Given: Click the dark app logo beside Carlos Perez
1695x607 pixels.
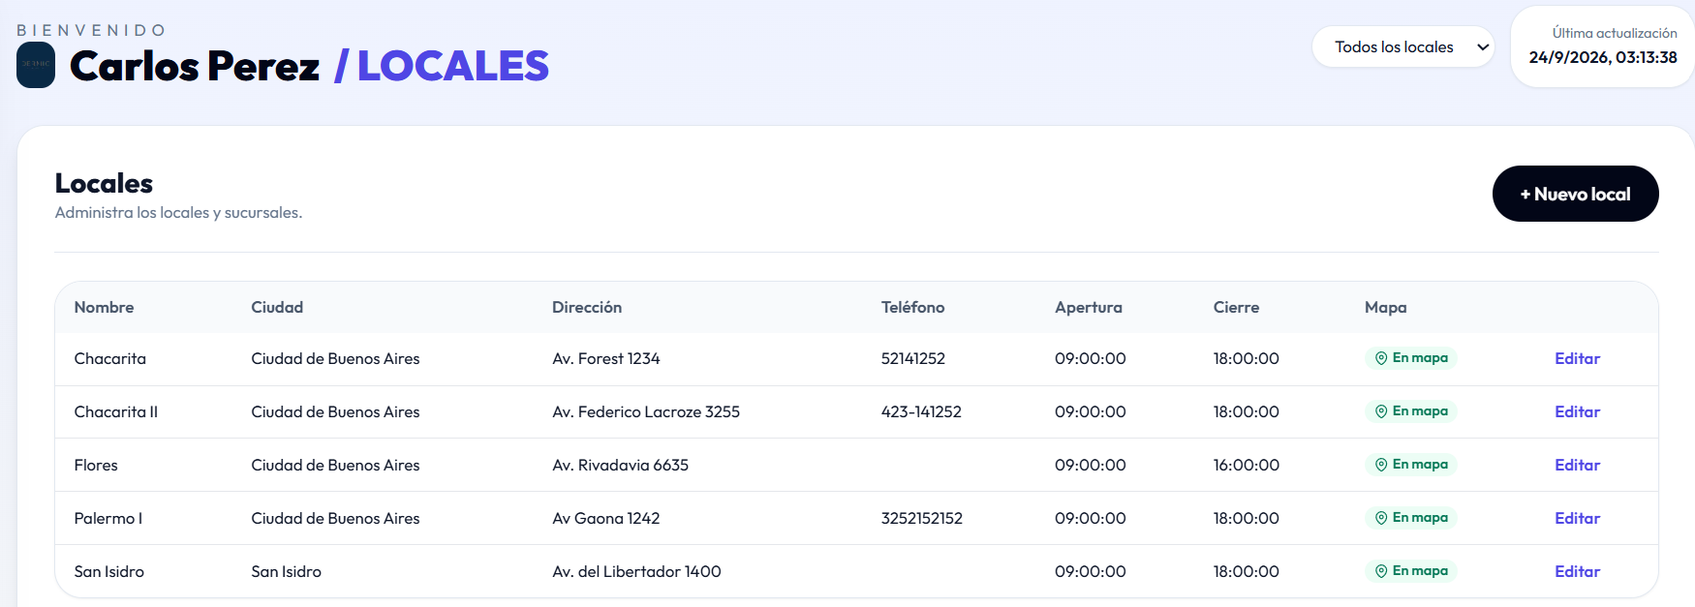Looking at the screenshot, I should point(36,65).
